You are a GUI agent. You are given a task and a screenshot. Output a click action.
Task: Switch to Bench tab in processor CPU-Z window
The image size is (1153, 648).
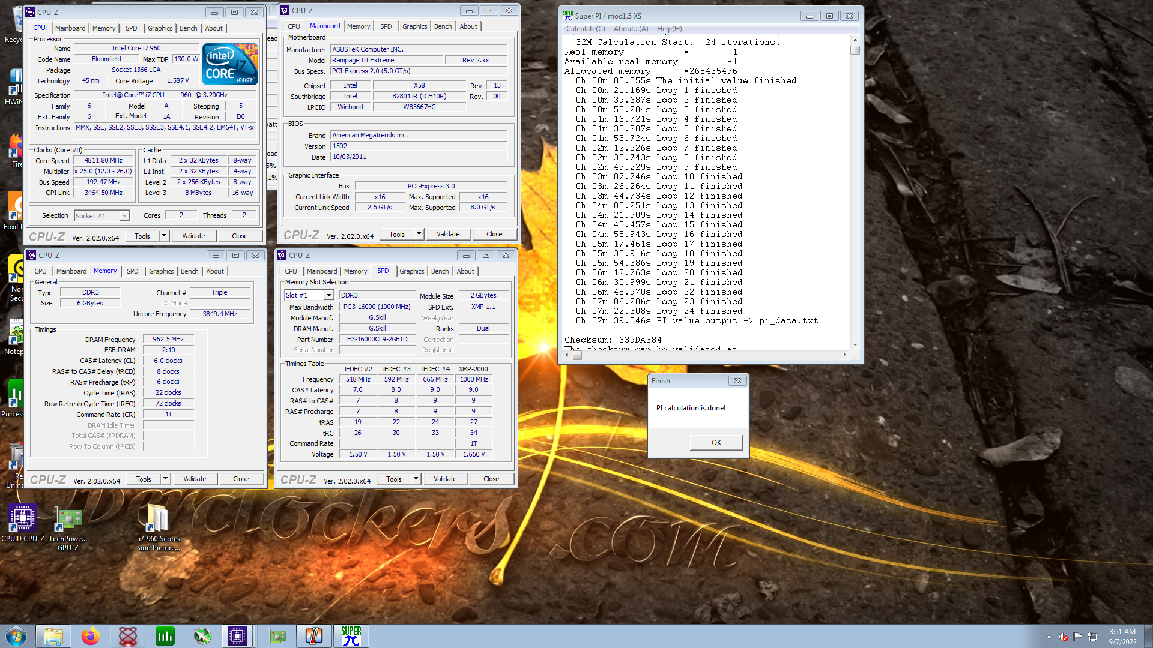coord(188,28)
